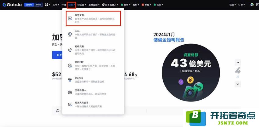The height and width of the screenshot is (127, 259).
Task: Click the 儲備金率 115% text
Action: 191,71
